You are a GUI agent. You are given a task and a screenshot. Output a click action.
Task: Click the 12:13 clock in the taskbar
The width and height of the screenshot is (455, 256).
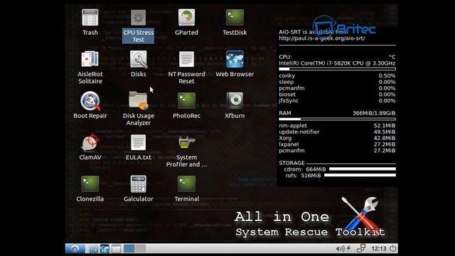coord(379,248)
